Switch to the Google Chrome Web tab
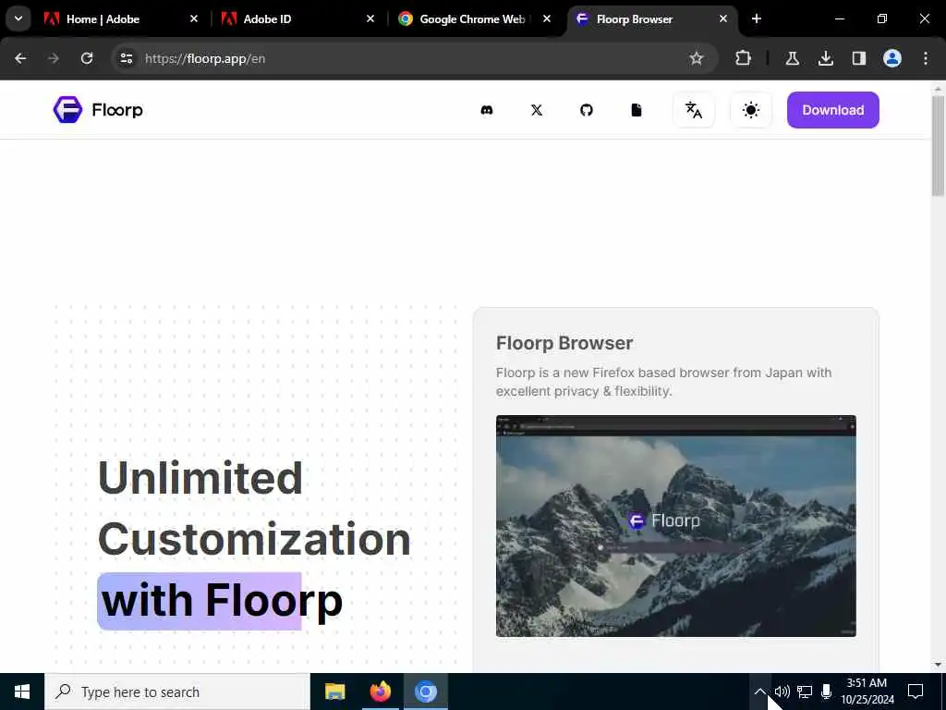The height and width of the screenshot is (710, 946). click(x=474, y=18)
